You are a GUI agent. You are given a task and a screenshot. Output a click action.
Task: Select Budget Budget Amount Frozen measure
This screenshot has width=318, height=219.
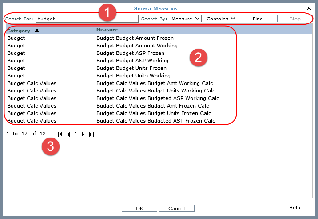click(135, 38)
